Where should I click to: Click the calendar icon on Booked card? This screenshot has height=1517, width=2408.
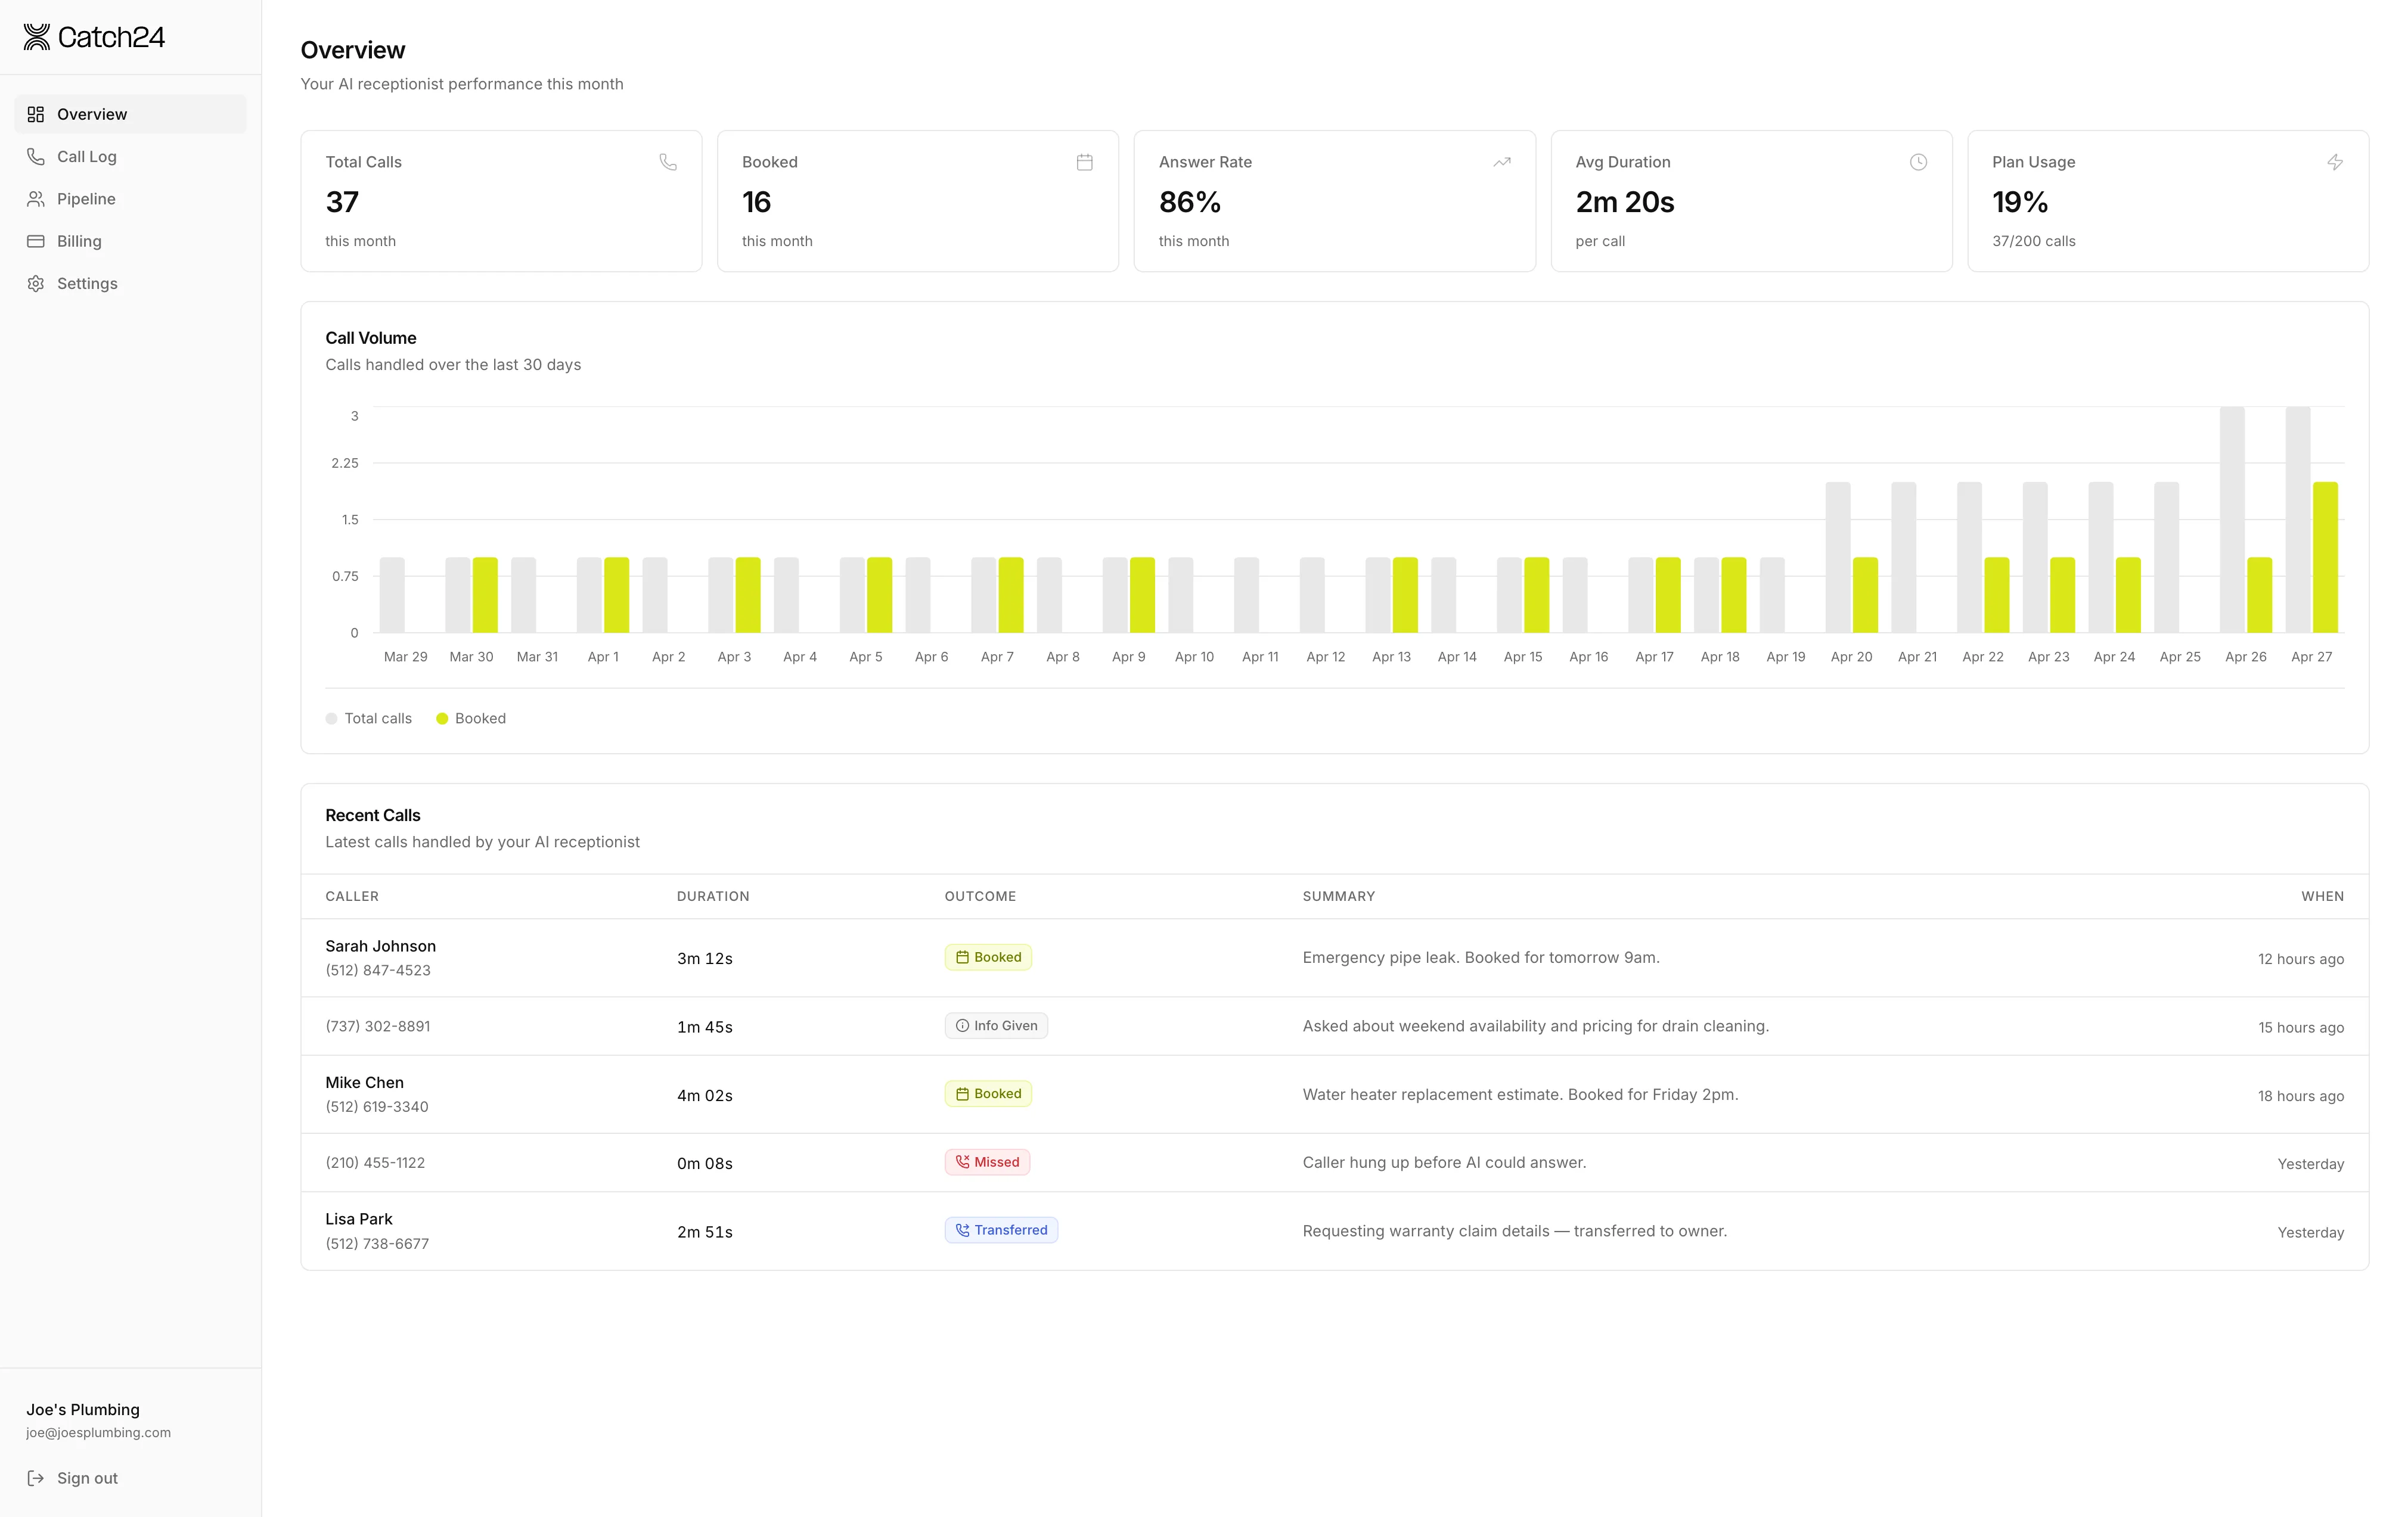(x=1084, y=161)
